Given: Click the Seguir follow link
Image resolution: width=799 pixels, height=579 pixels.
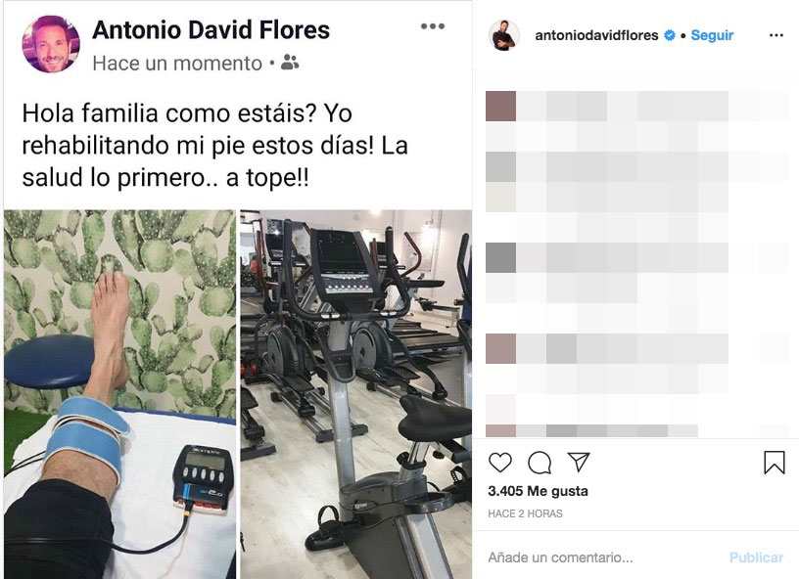Looking at the screenshot, I should 712,35.
